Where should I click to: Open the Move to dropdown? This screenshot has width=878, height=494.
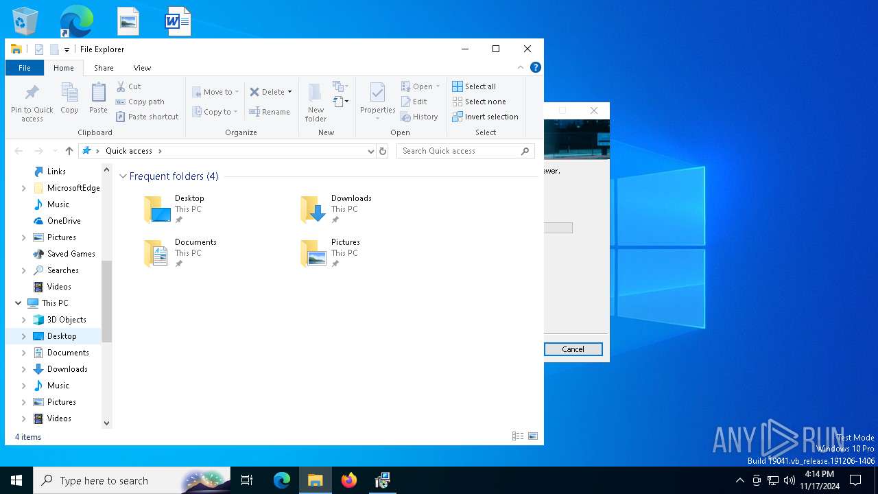coord(215,92)
